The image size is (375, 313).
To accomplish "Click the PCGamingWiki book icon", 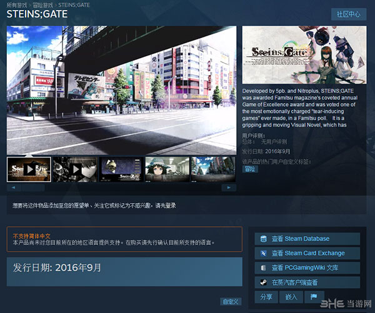I will pyautogui.click(x=263, y=267).
